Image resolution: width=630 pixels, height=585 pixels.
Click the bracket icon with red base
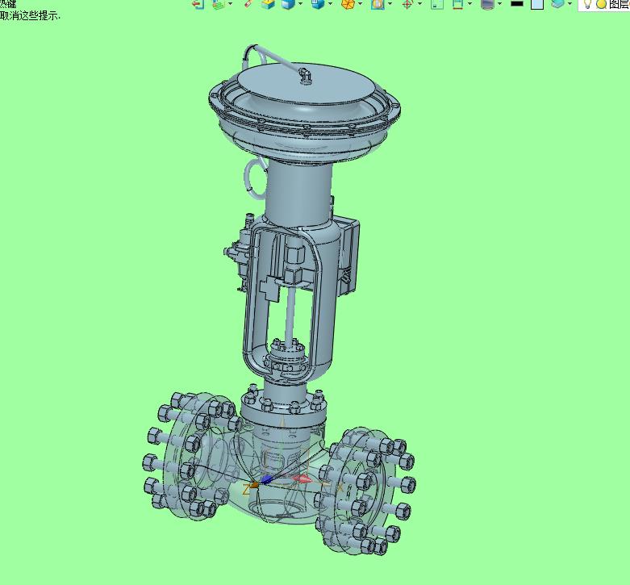point(457,3)
